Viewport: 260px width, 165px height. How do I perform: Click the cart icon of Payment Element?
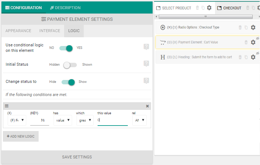pos(163,43)
